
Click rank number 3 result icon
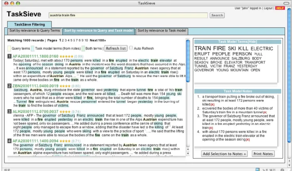tap(10, 112)
